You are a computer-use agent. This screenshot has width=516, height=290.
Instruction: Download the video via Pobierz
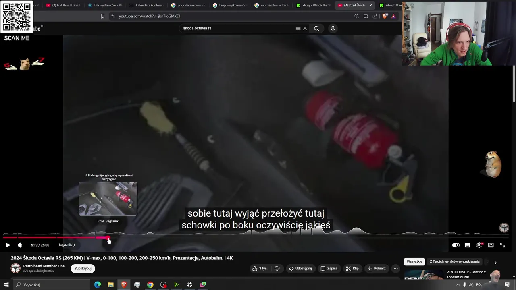(376, 268)
